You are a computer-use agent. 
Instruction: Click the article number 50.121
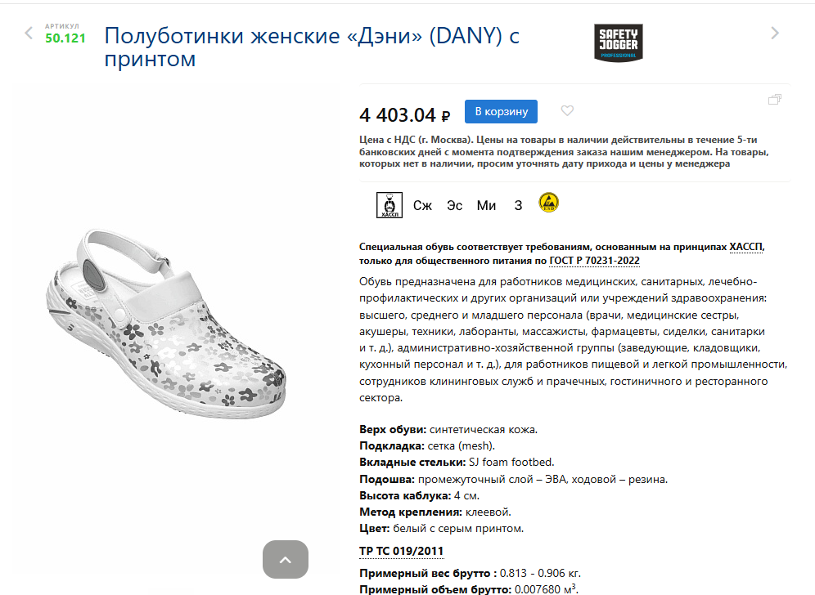point(65,38)
